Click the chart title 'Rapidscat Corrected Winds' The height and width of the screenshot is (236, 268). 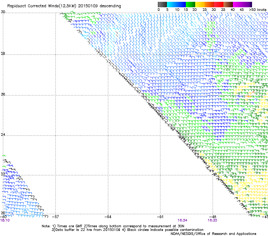33,6
